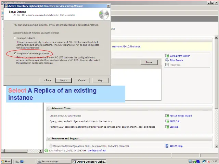
Task: Click the Last Refresh timestamp text
Action: pyautogui.click(x=67, y=150)
